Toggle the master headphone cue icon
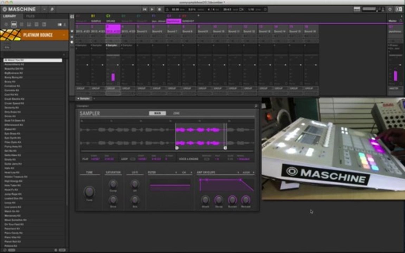405x253 pixels. (401, 21)
